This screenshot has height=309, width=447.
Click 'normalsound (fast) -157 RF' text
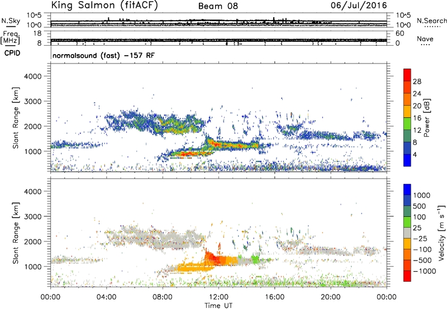click(103, 55)
